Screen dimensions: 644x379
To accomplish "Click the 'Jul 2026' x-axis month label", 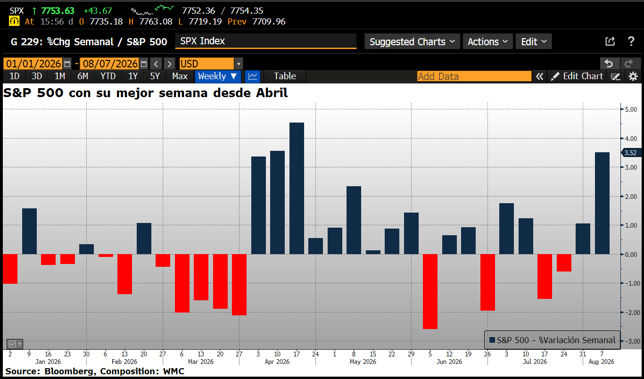I will pos(534,362).
